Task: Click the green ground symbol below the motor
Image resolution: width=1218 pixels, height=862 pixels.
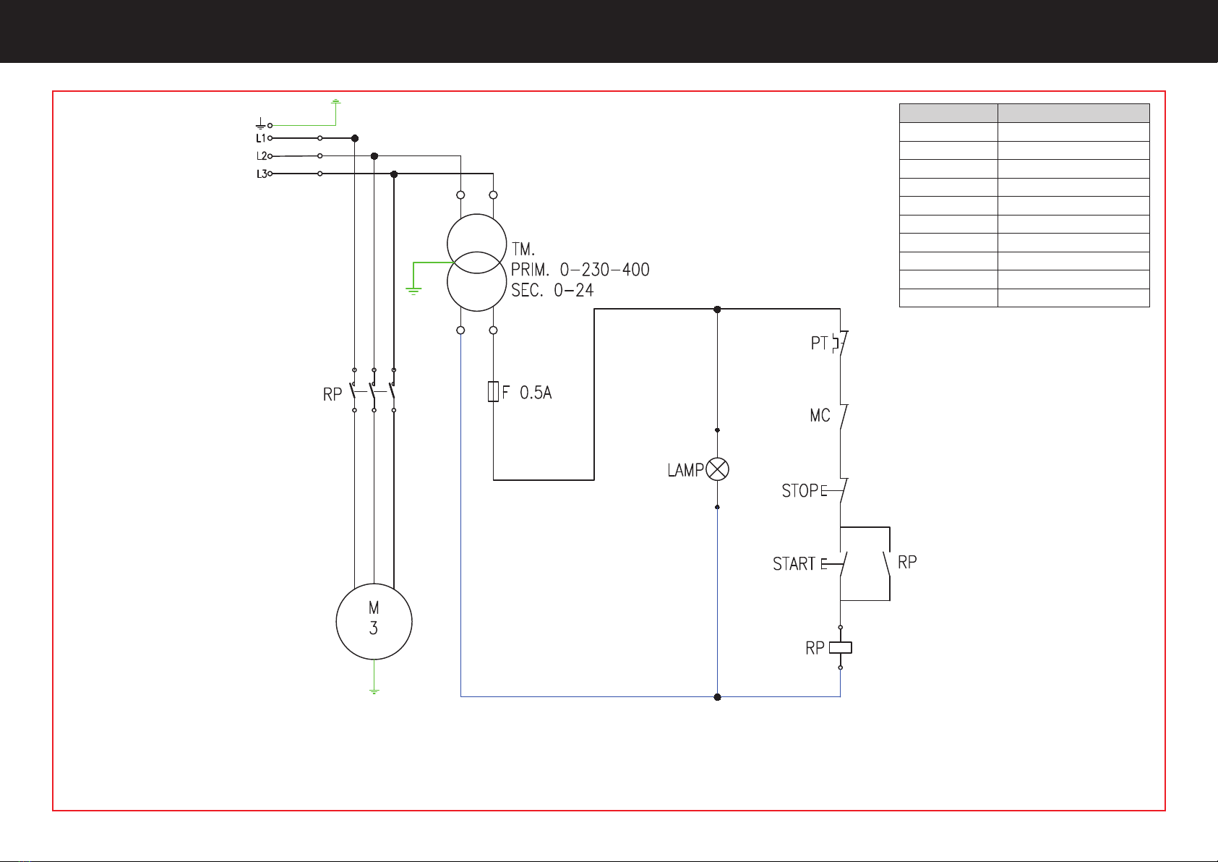Action: click(x=374, y=692)
